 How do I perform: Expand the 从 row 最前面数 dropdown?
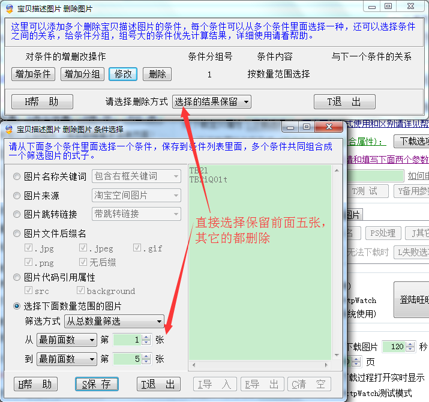[x=66, y=340]
